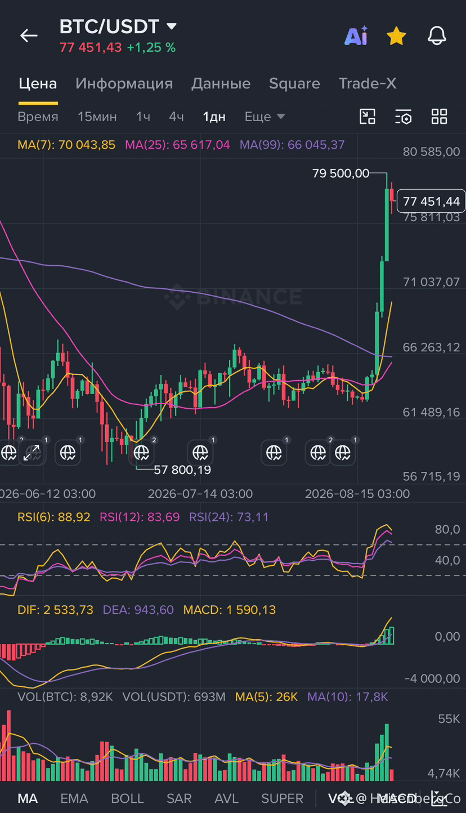This screenshot has height=813, width=466.
Task: Open the Trade-X tab
Action: [368, 83]
